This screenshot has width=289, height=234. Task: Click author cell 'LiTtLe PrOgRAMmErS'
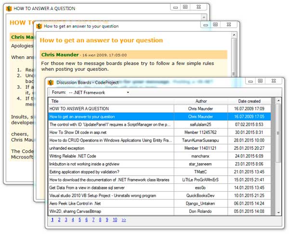pos(200,180)
